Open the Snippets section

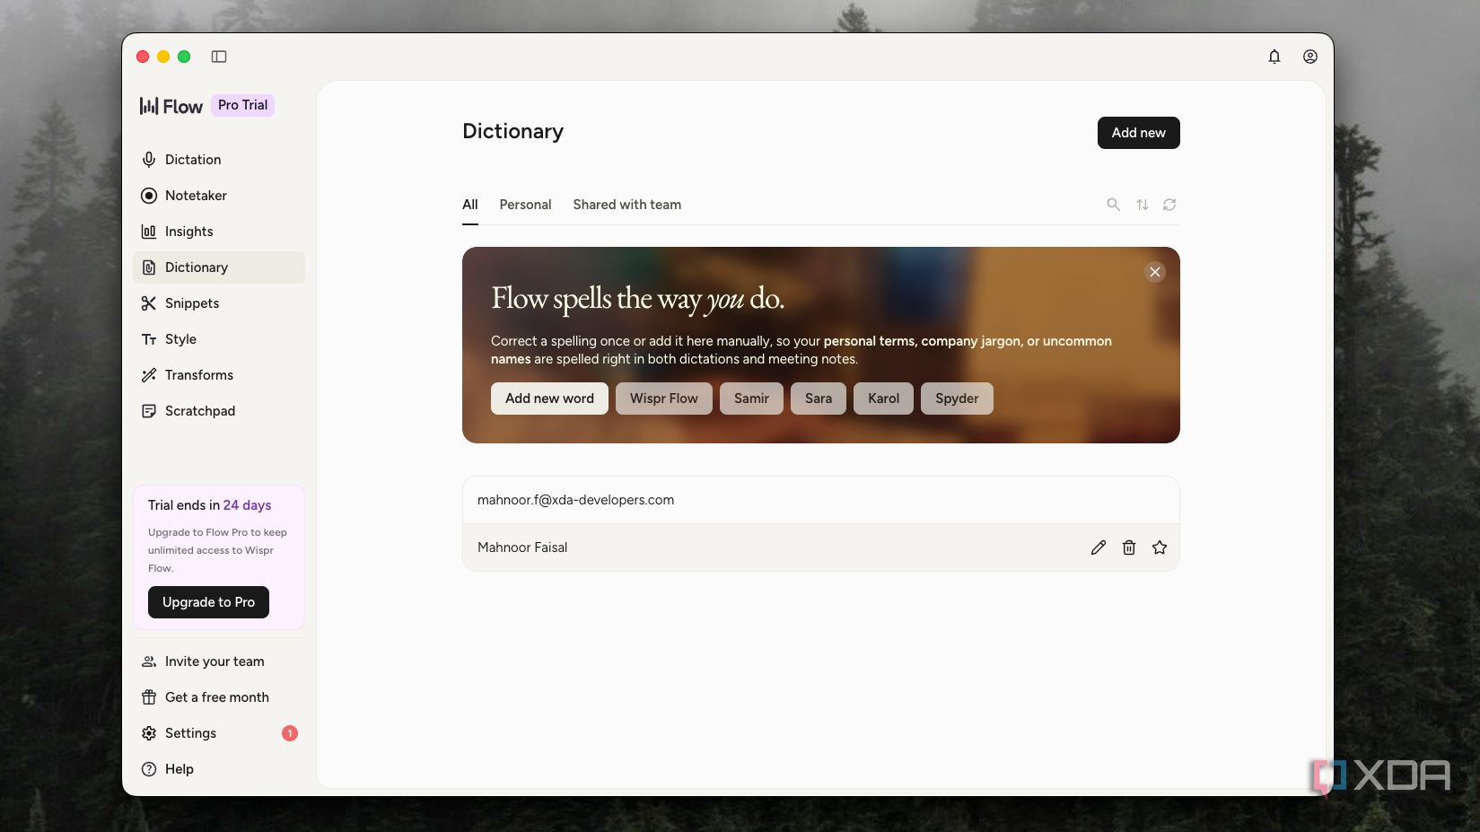[219, 303]
